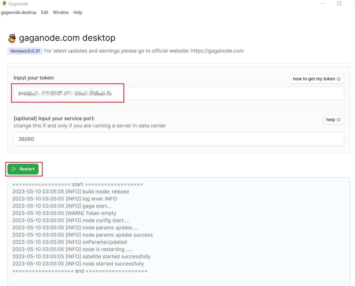
Task: Open the Edit menu
Action: click(45, 12)
